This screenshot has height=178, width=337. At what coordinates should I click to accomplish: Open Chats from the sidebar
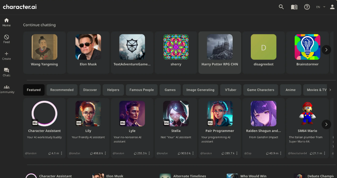click(6, 72)
